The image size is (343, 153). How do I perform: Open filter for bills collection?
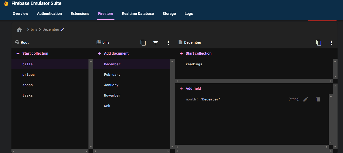tap(156, 43)
